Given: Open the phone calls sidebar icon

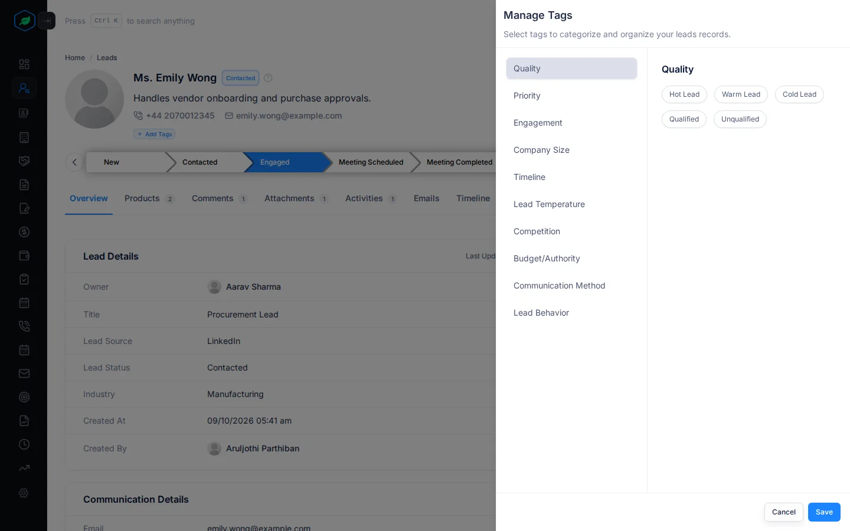Looking at the screenshot, I should coord(24,326).
